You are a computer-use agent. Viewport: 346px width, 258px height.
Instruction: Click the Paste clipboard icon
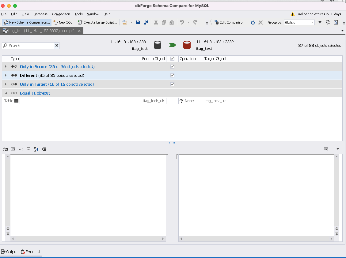point(172,22)
